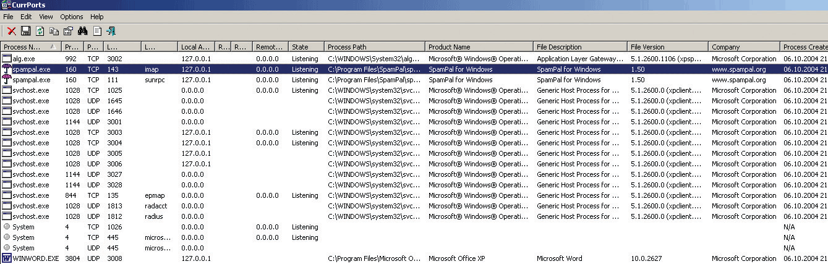The height and width of the screenshot is (264, 828).
Task: Click C:\WINDOWS\System32\alg... path cell
Action: click(374, 59)
